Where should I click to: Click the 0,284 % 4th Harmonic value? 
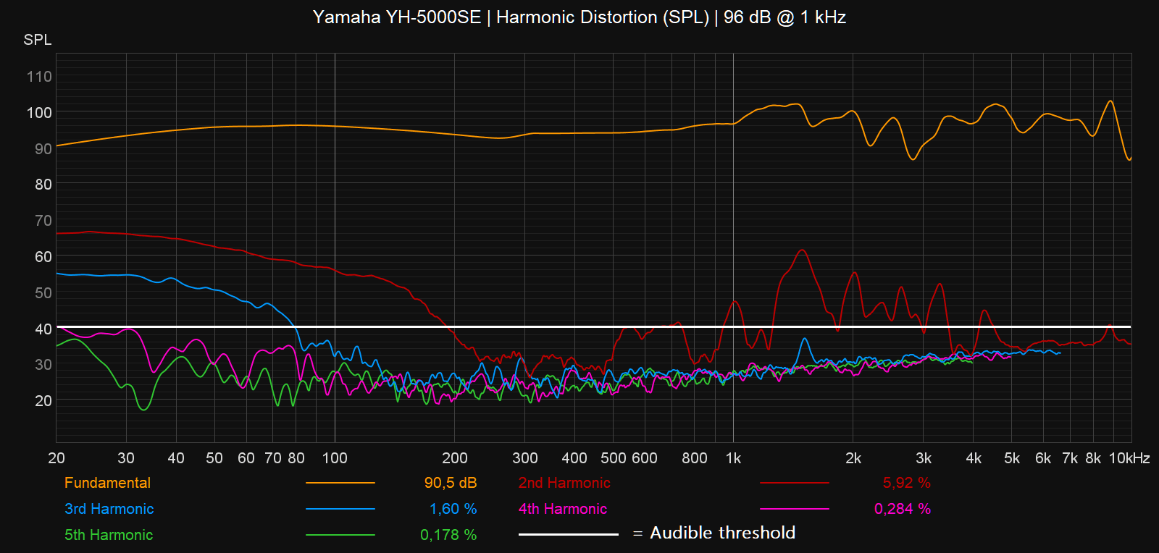(902, 509)
